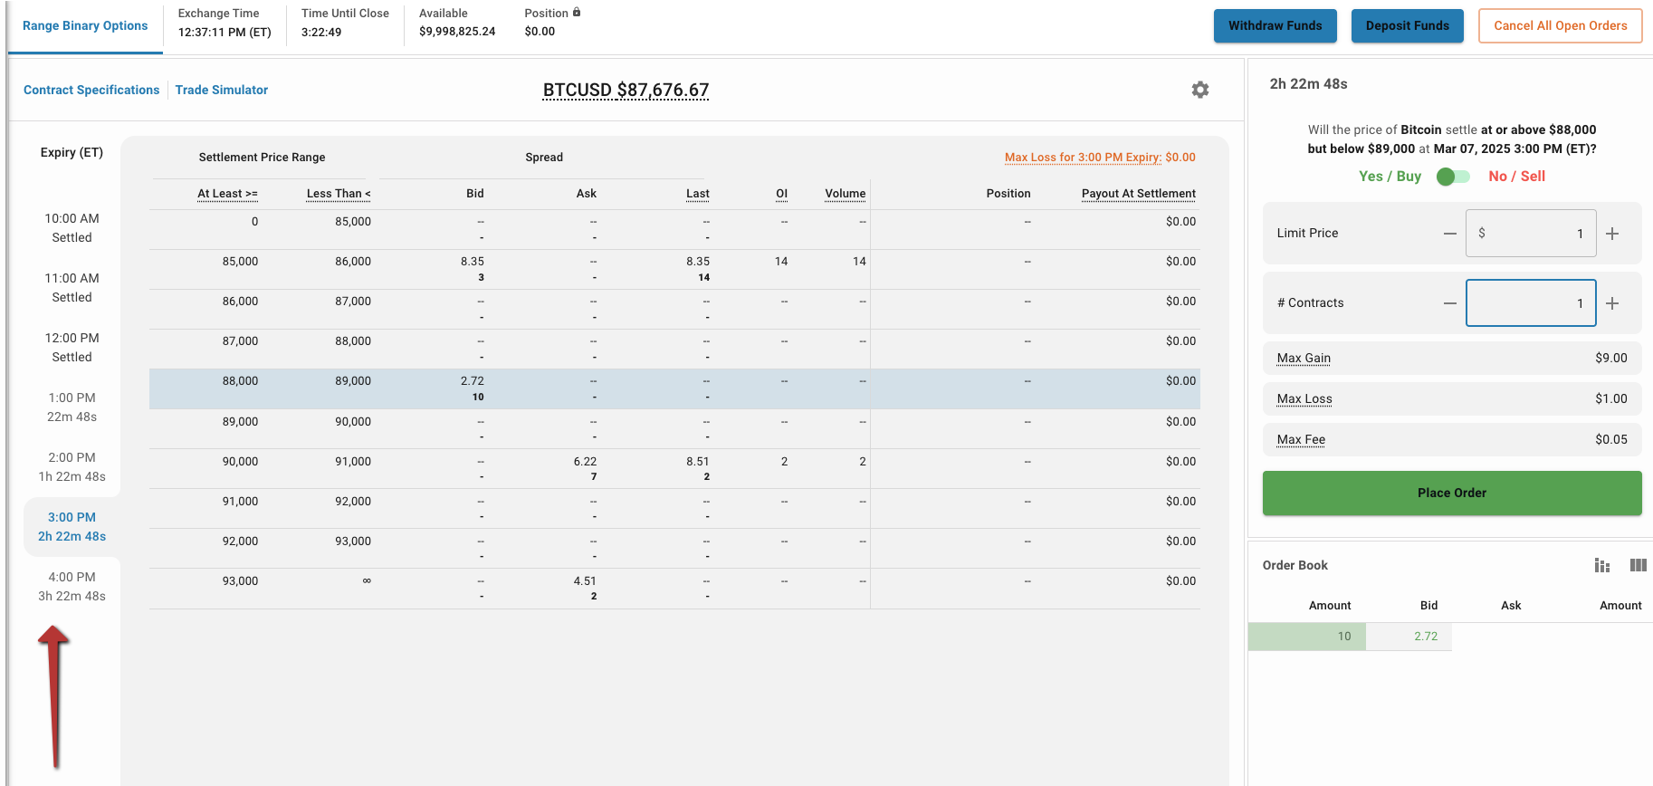Increase Limit Price with plus button

1612,234
